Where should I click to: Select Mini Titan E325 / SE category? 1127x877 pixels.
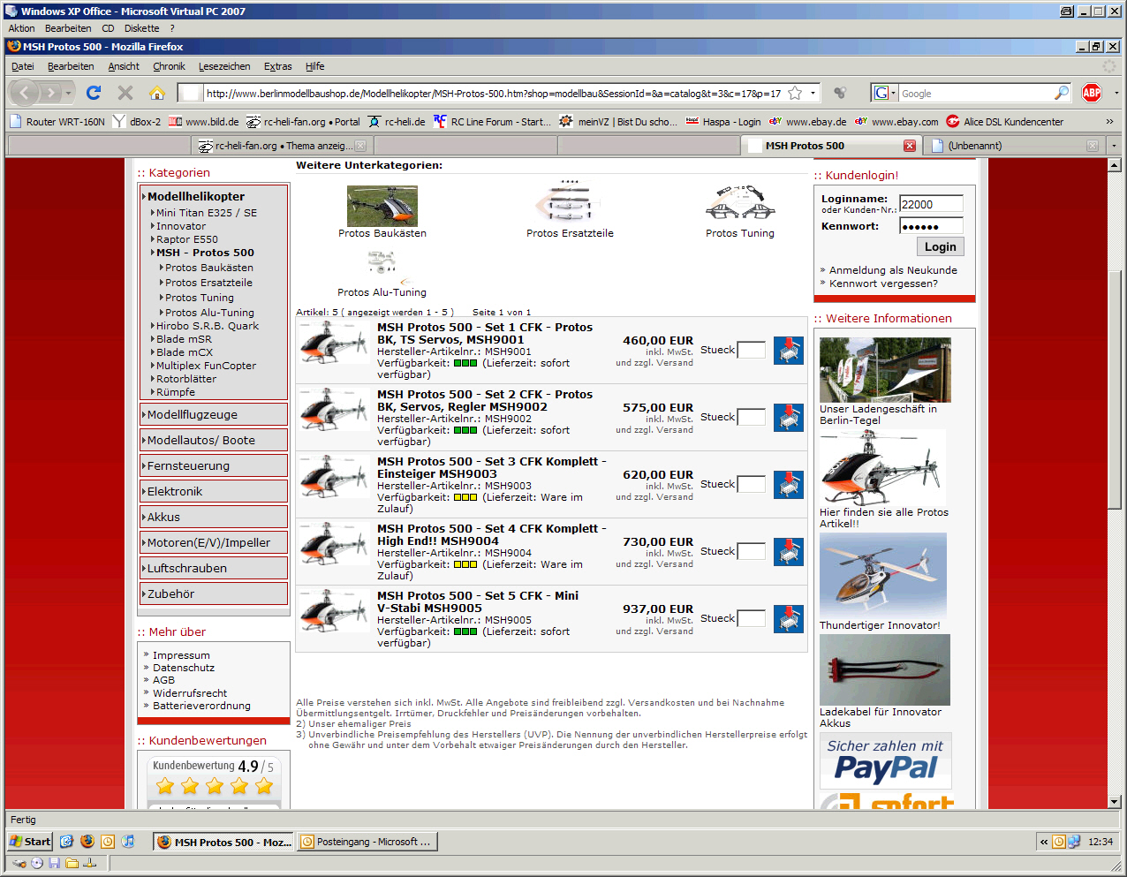click(207, 213)
